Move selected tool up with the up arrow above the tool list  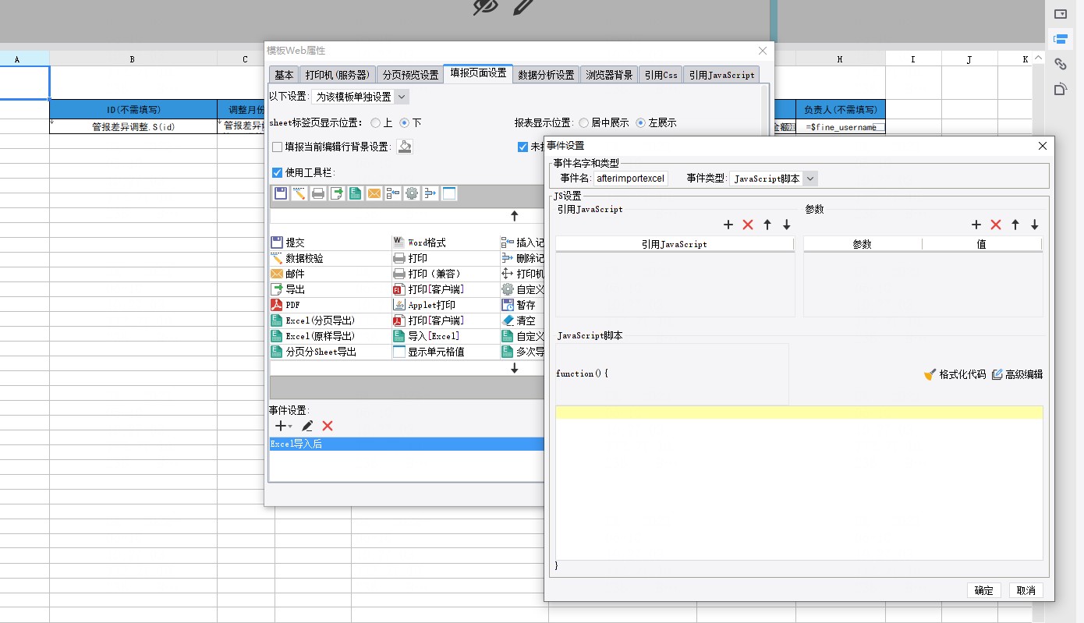point(514,216)
